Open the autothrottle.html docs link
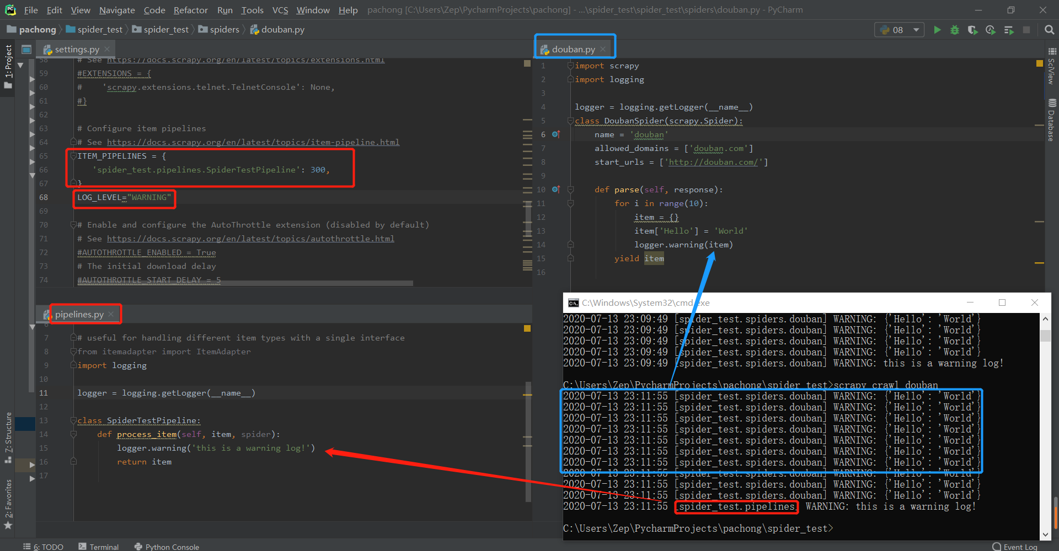This screenshot has width=1059, height=551. [x=250, y=239]
